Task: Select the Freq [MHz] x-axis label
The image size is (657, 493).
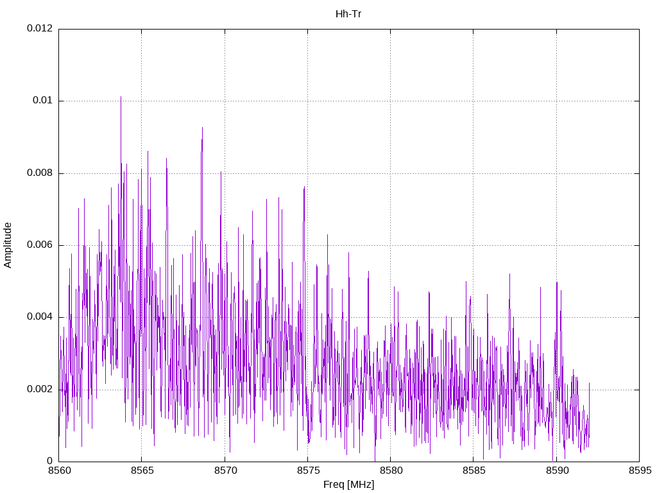Action: (348, 485)
